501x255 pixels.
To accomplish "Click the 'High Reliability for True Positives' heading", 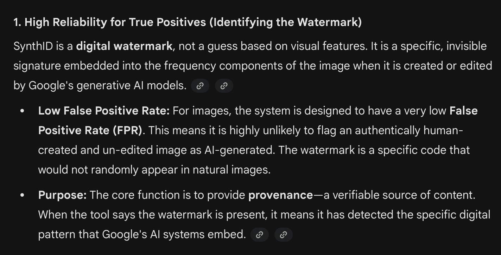I will click(115, 22).
